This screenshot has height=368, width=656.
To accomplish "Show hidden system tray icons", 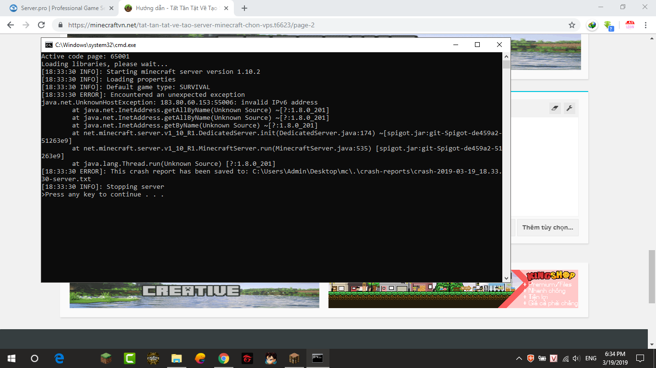I will (x=519, y=358).
